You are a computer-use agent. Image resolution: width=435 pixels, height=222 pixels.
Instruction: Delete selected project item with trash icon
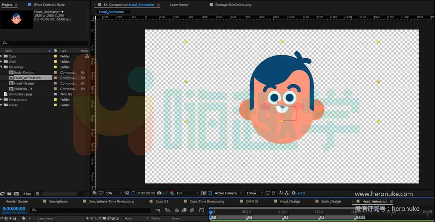(x=38, y=193)
